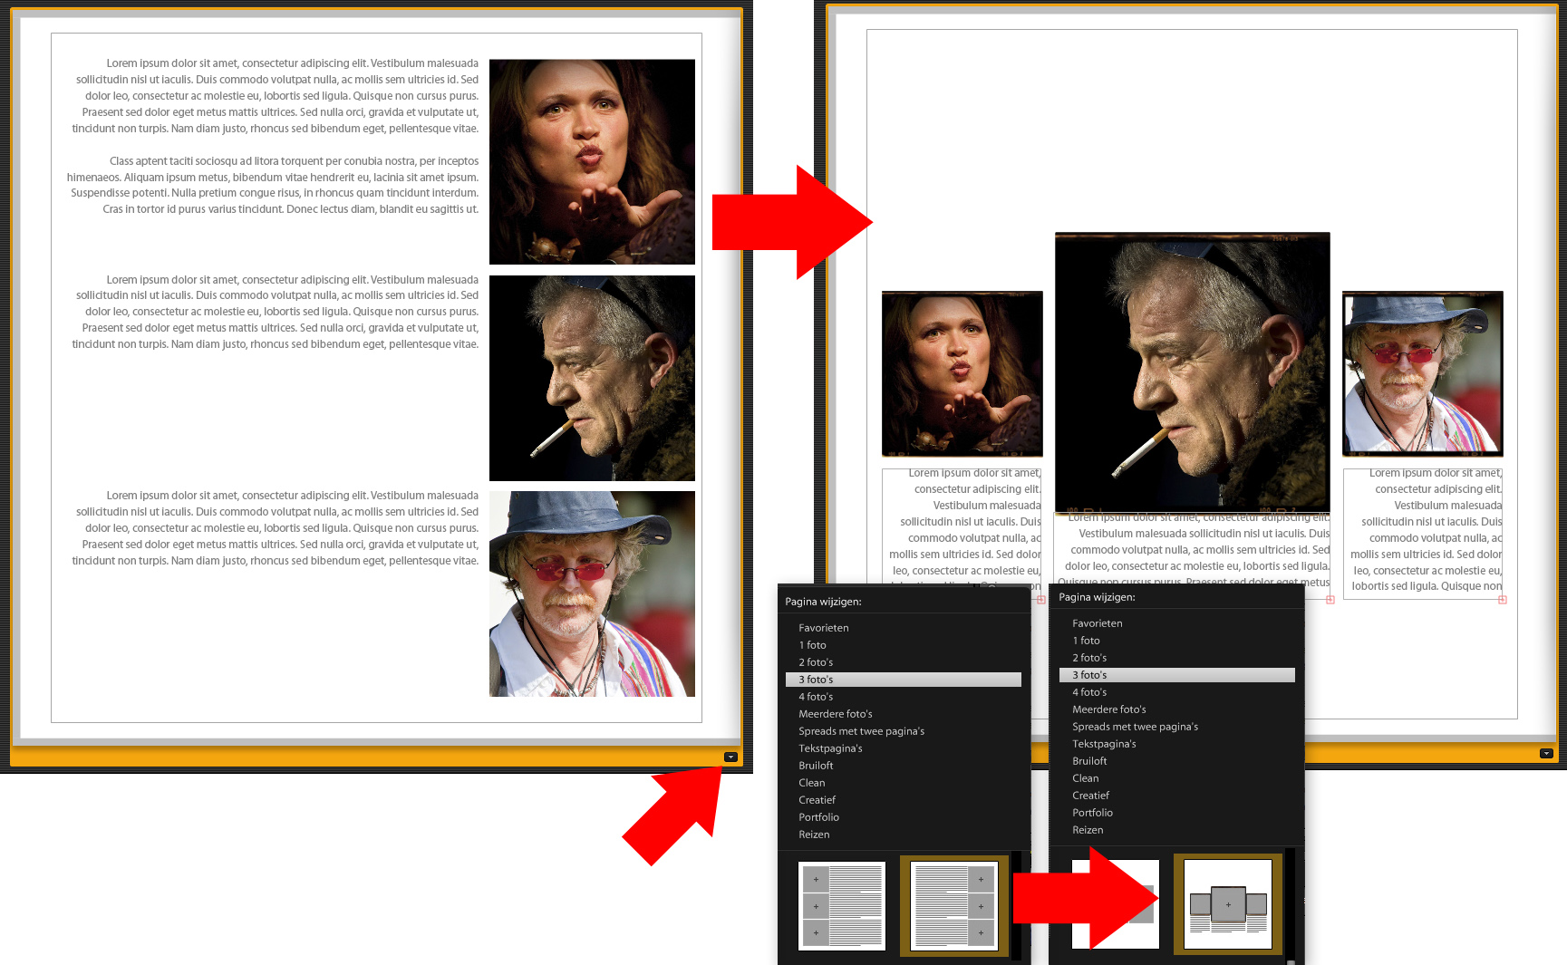1567x965 pixels.
Task: Click text overflow marker under the center text box
Action: coord(1330,599)
